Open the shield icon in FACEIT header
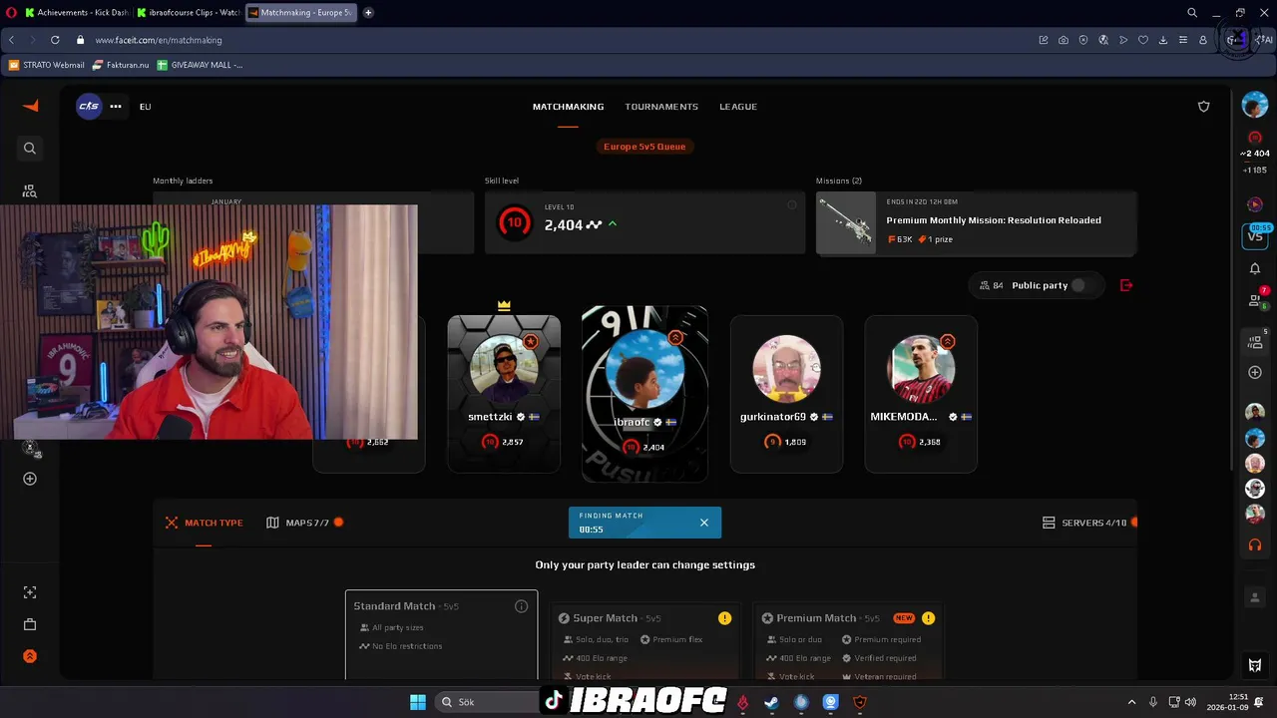 pos(1204,107)
